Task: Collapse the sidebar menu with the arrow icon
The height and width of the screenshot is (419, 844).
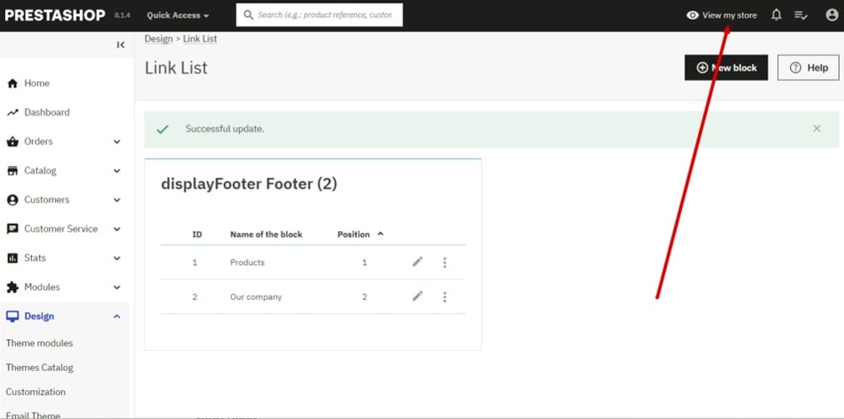Action: [x=121, y=45]
